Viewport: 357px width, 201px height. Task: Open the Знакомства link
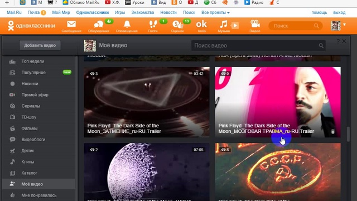click(x=143, y=12)
